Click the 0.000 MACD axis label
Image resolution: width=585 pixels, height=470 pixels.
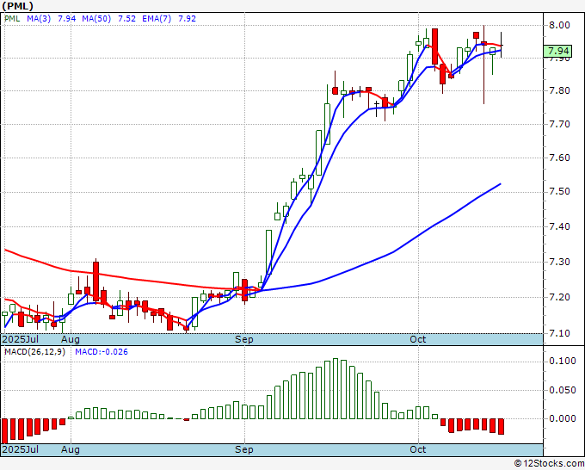pyautogui.click(x=563, y=418)
